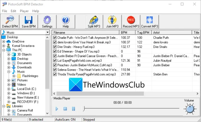The height and width of the screenshot is (122, 201).
Task: Click the playback seek slider handle
Action: 84,109
